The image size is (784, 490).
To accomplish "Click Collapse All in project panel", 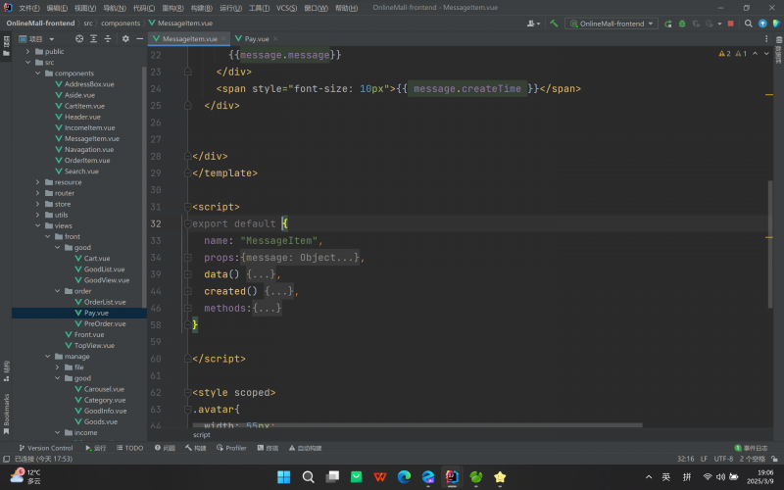I will click(108, 38).
